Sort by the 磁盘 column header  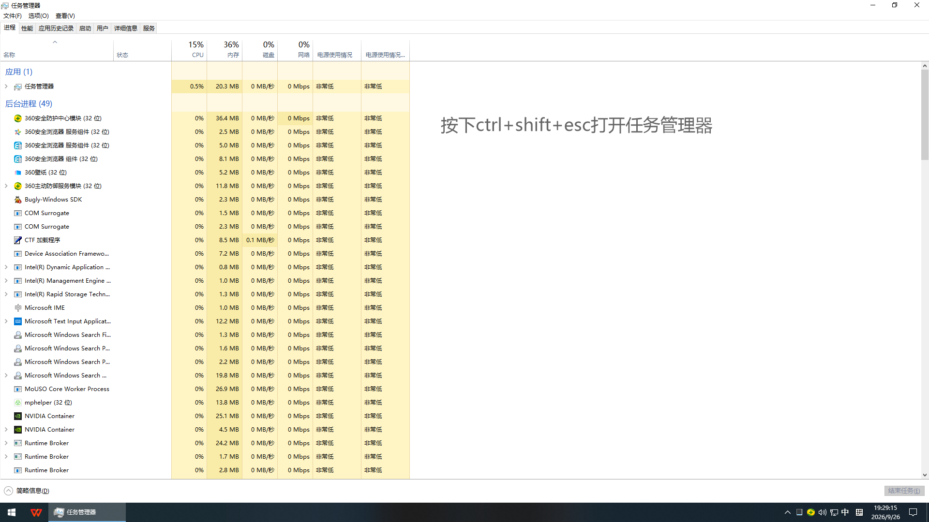[x=260, y=50]
